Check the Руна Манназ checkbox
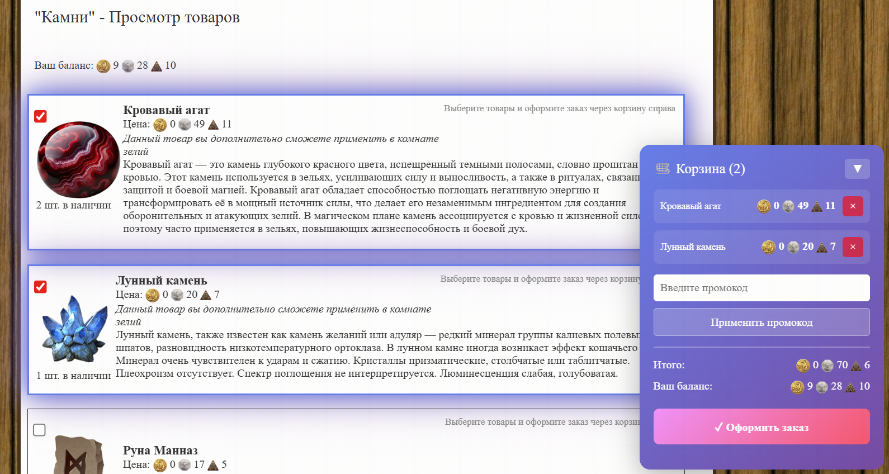 coord(39,430)
